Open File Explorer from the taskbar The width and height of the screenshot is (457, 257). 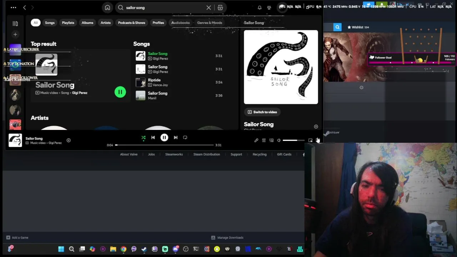click(x=113, y=249)
